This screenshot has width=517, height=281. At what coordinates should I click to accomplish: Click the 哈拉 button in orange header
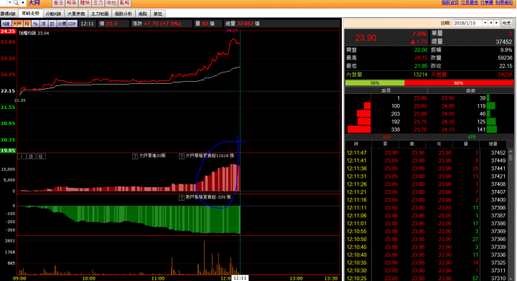(111, 3)
